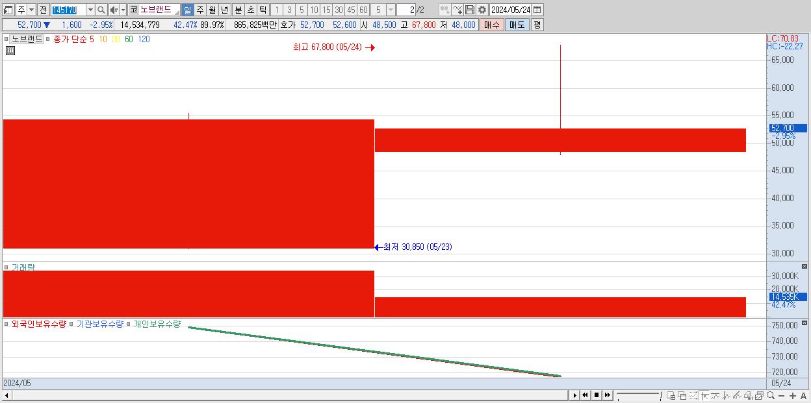
Task: Click the 노브랜드 legend label button in chart
Action: [27, 39]
